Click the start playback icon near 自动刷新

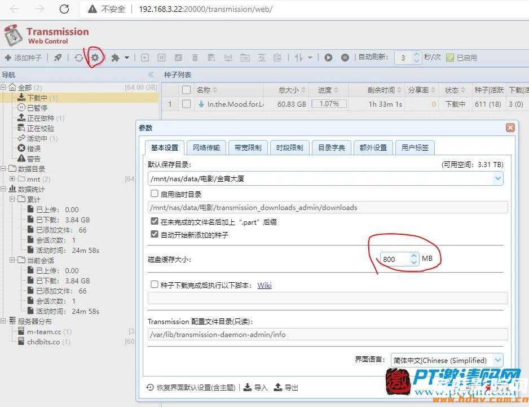click(x=328, y=57)
